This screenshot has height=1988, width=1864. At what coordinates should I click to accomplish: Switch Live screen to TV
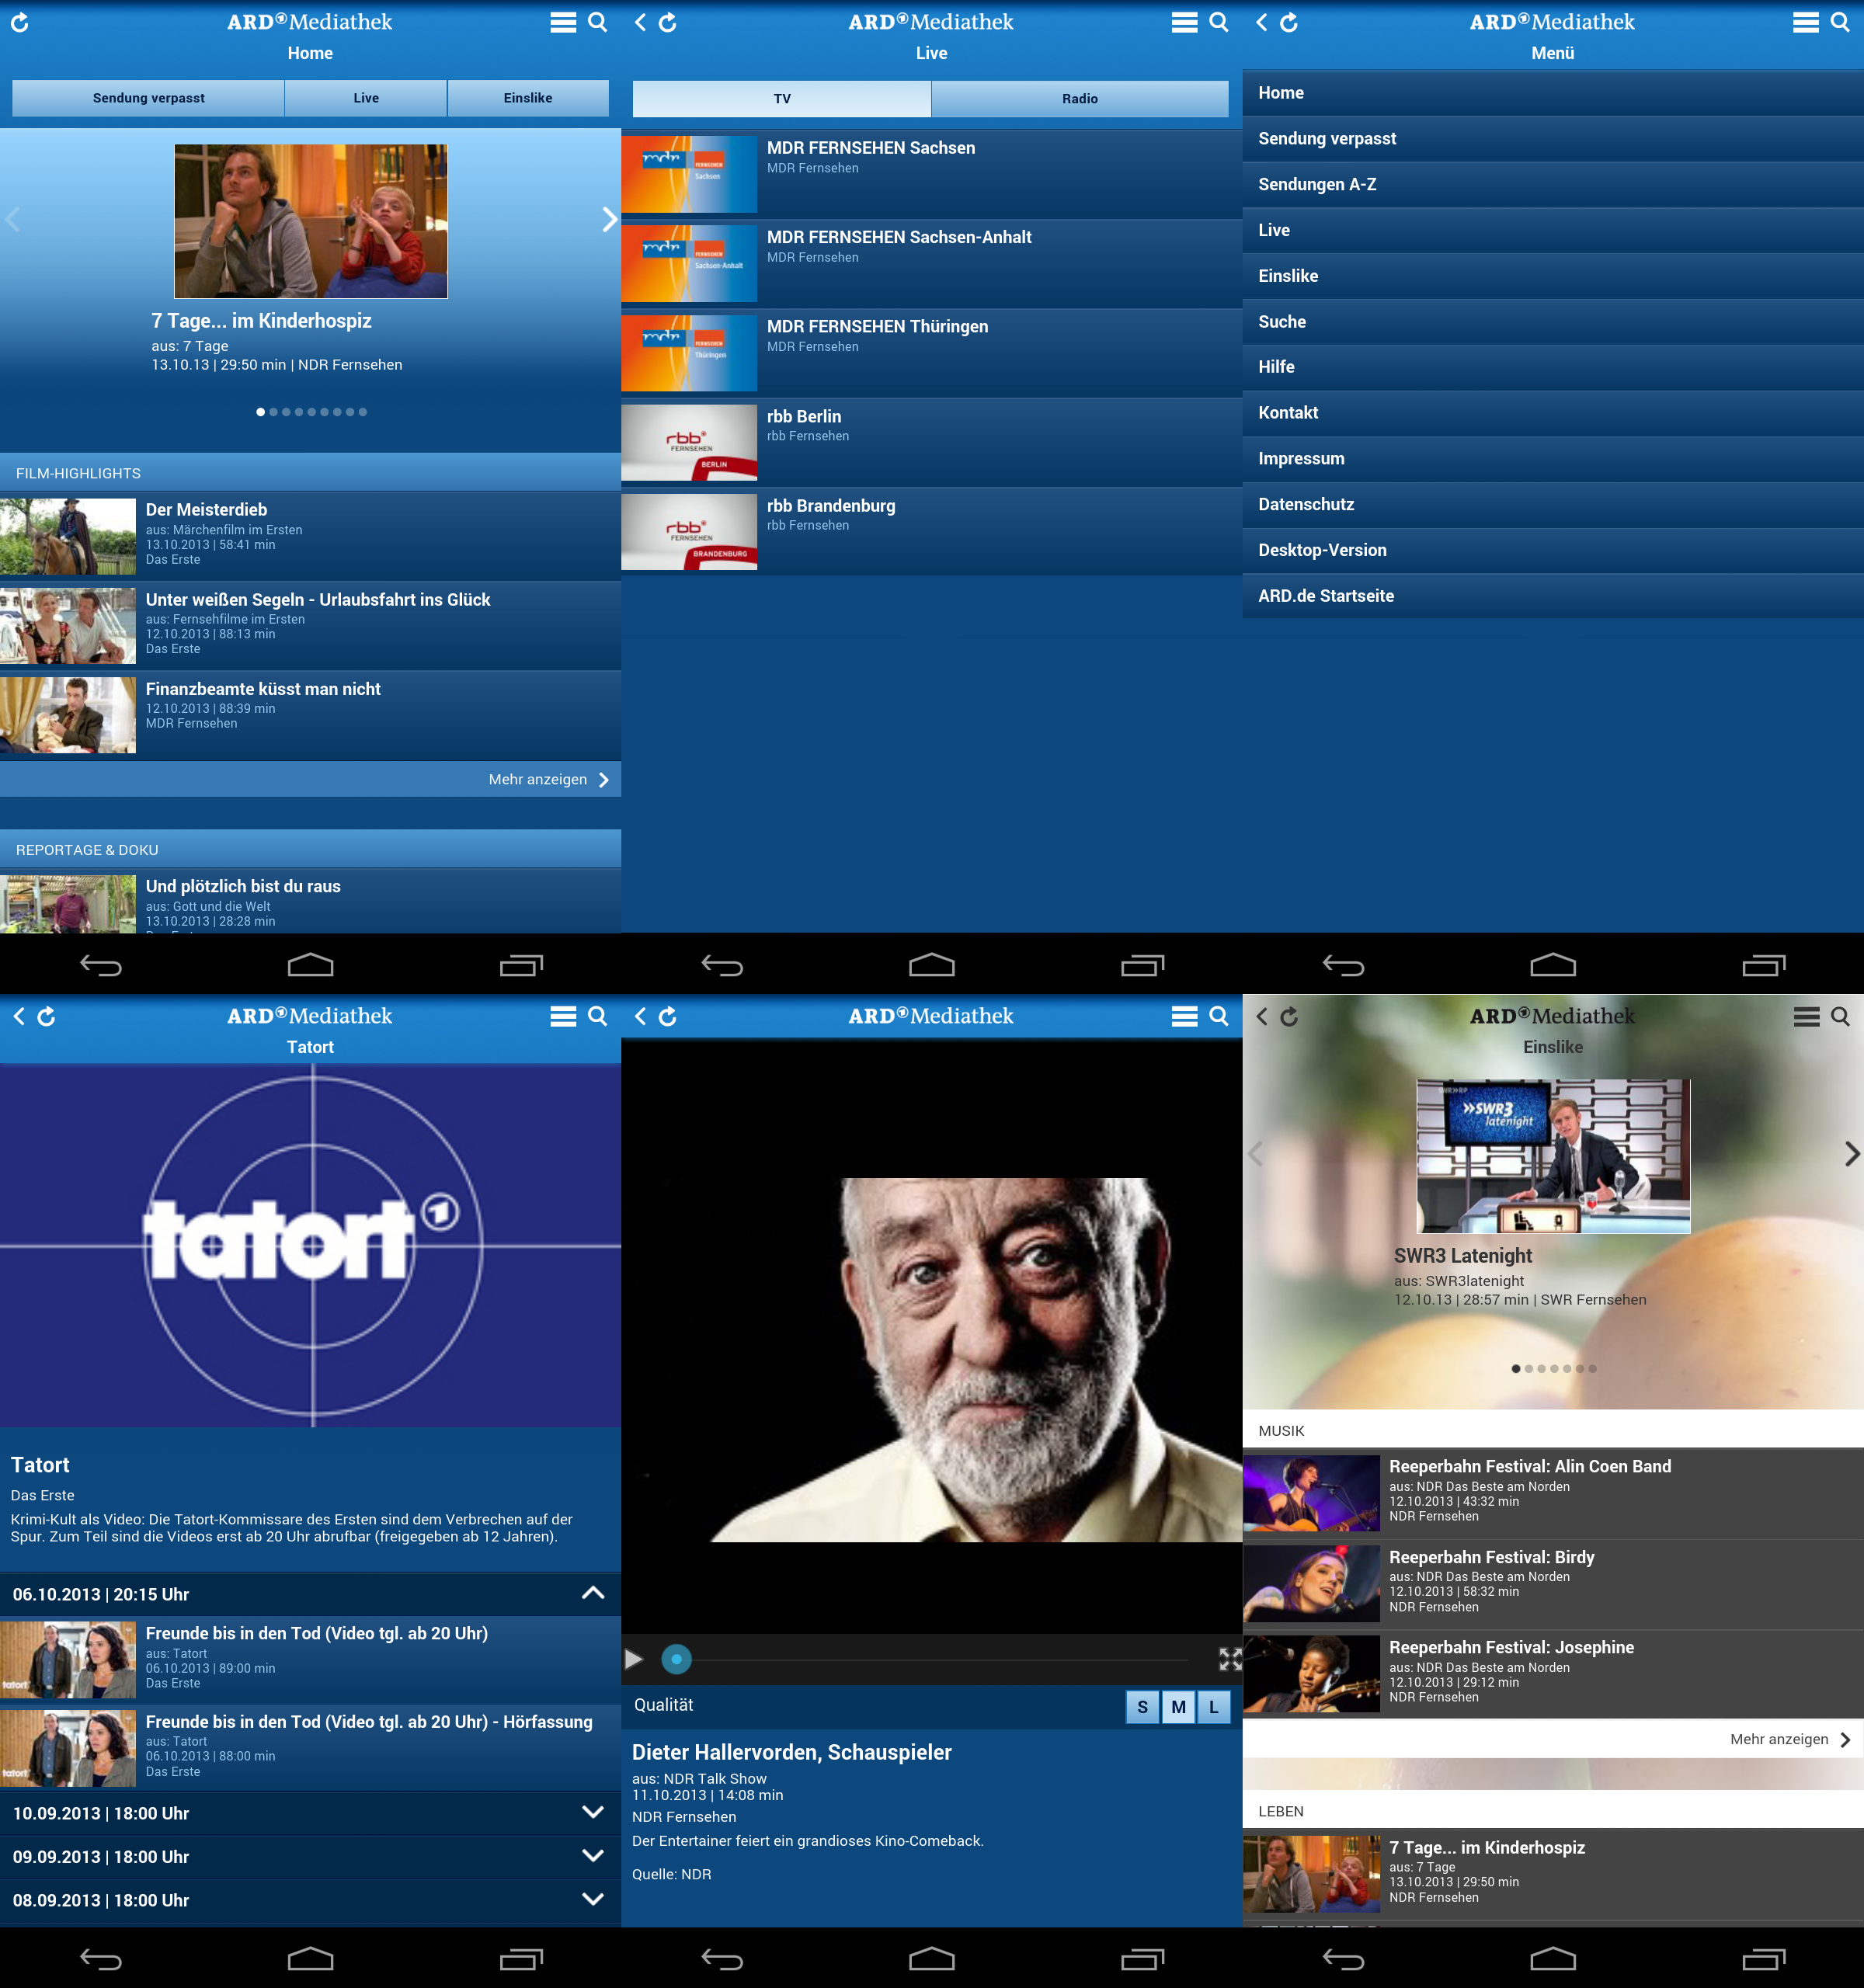coord(782,98)
